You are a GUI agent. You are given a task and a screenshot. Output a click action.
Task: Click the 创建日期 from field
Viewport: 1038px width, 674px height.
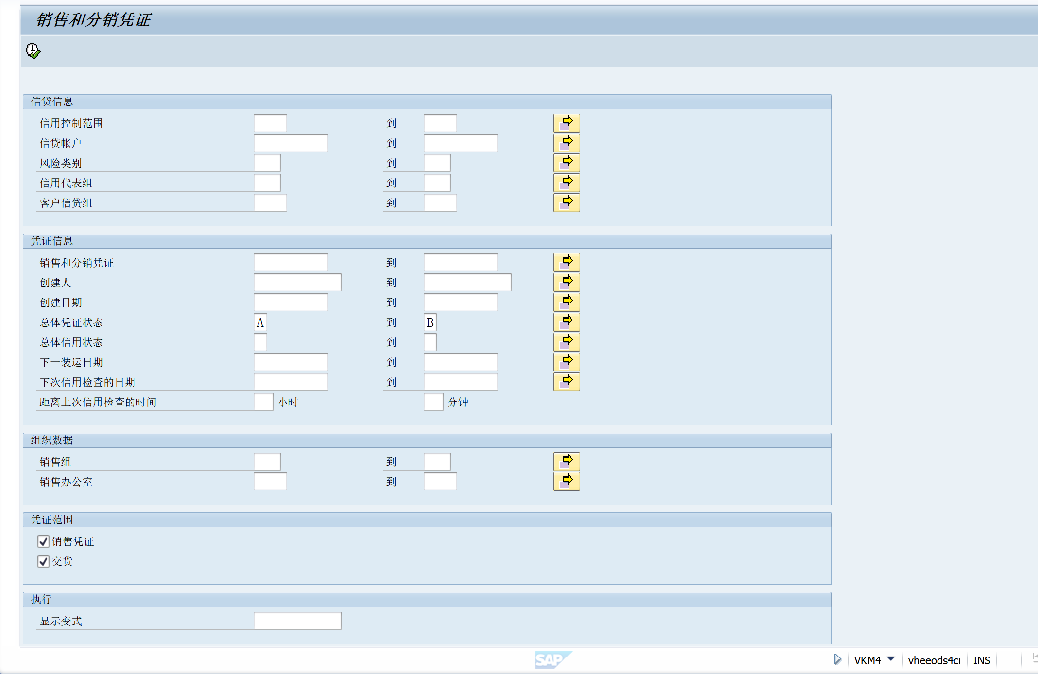pos(291,302)
